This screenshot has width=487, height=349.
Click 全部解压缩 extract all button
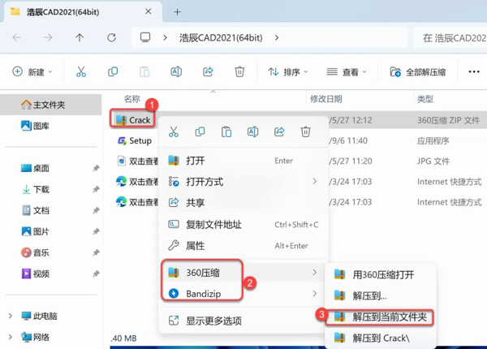click(418, 71)
